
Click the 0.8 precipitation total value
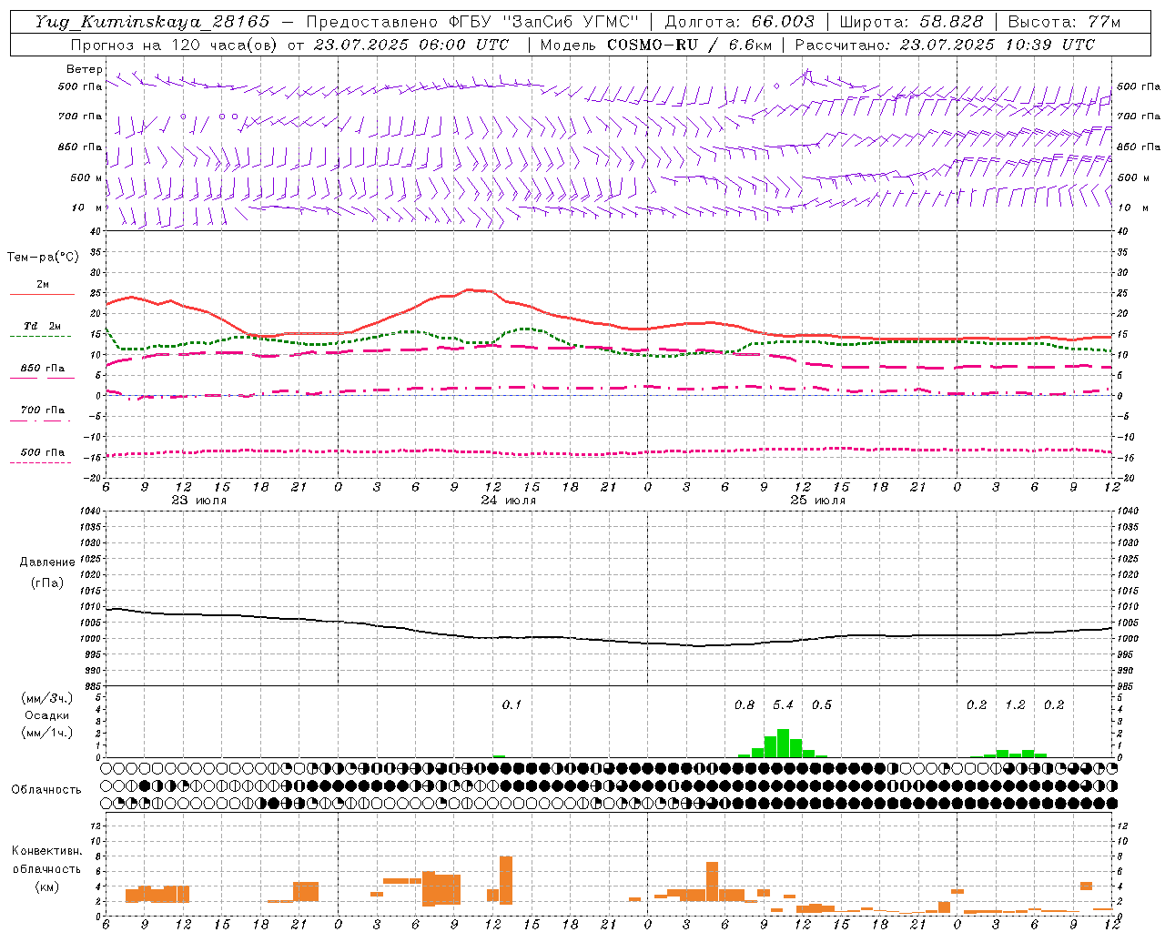(x=745, y=704)
